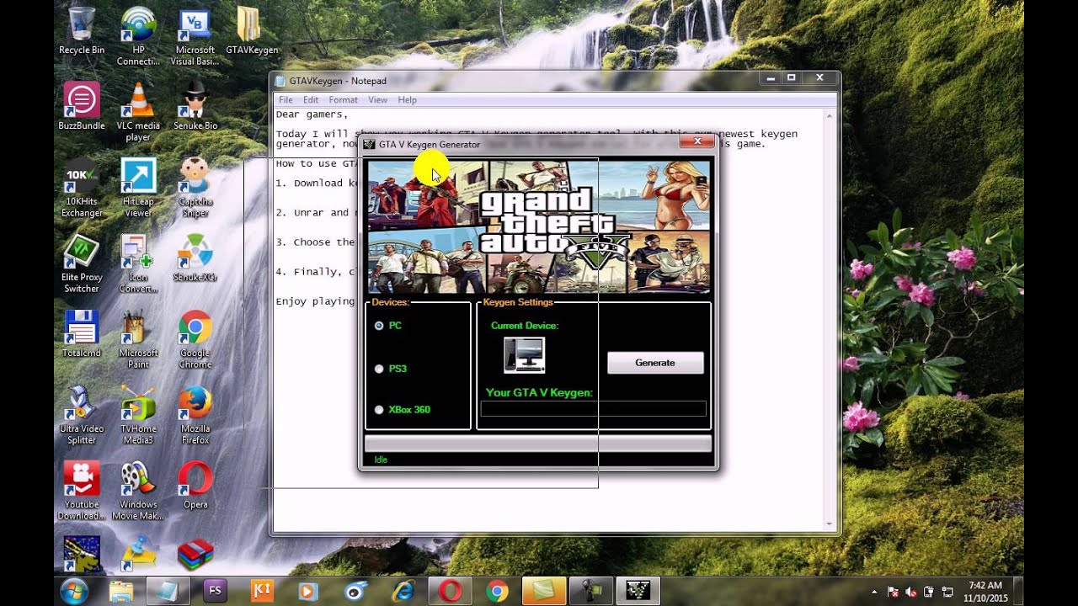Select the VLC media player desktop icon
Screen dimensions: 1078x606
[x=138, y=112]
